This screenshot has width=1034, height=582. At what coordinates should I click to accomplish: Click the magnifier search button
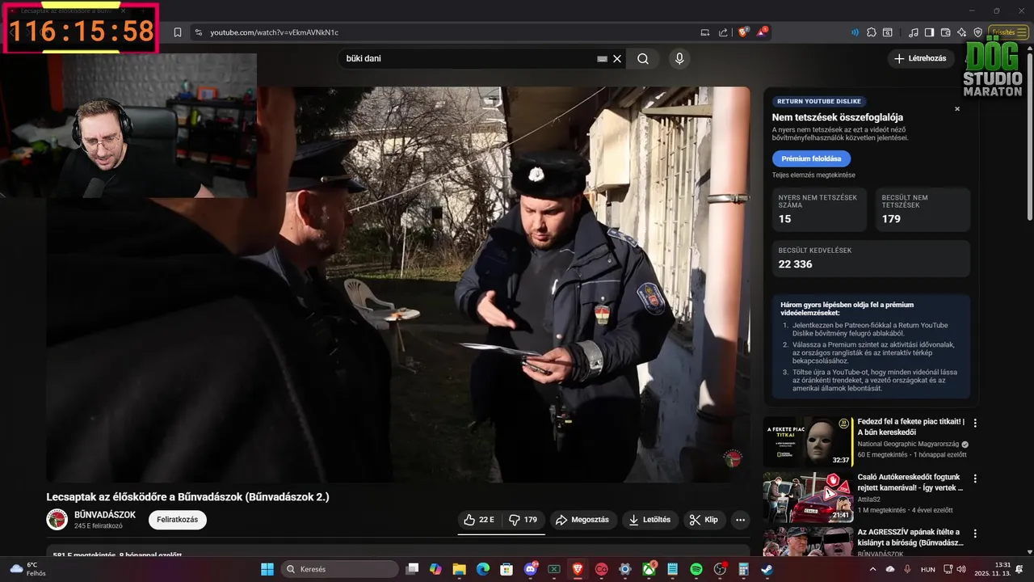point(643,58)
